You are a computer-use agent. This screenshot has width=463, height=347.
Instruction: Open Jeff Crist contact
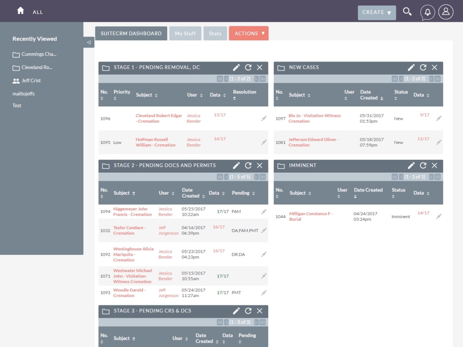pyautogui.click(x=26, y=81)
